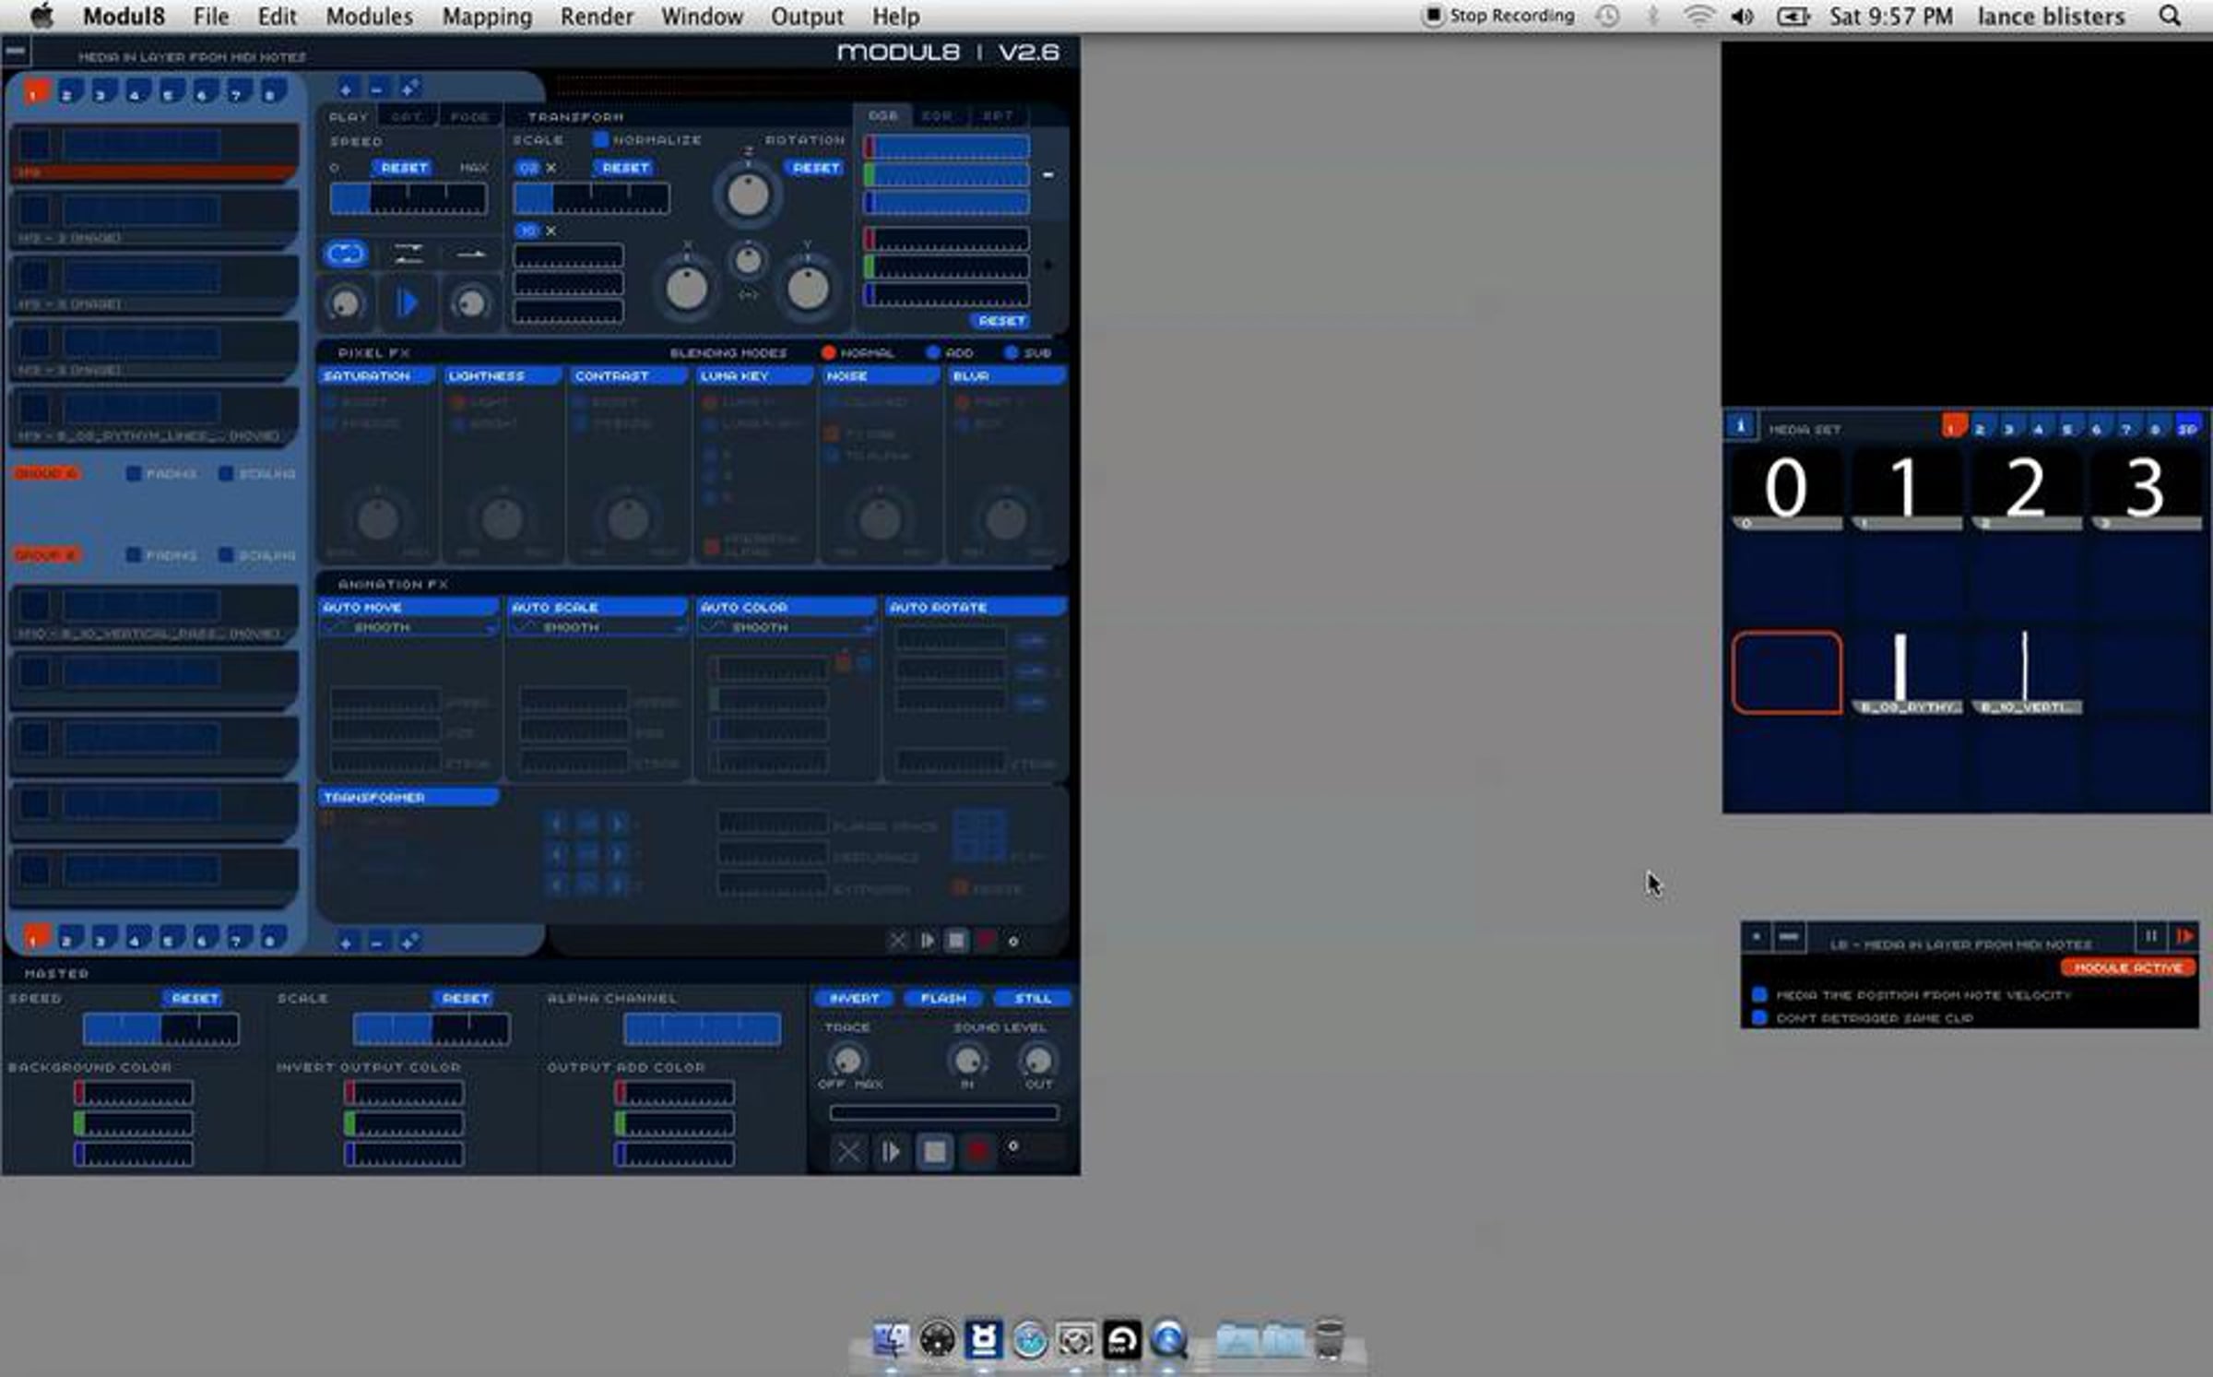The width and height of the screenshot is (2213, 1377).
Task: Open the Output menu
Action: (x=807, y=16)
